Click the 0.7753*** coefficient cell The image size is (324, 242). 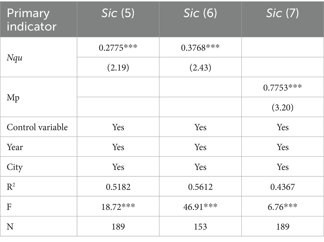pos(282,87)
